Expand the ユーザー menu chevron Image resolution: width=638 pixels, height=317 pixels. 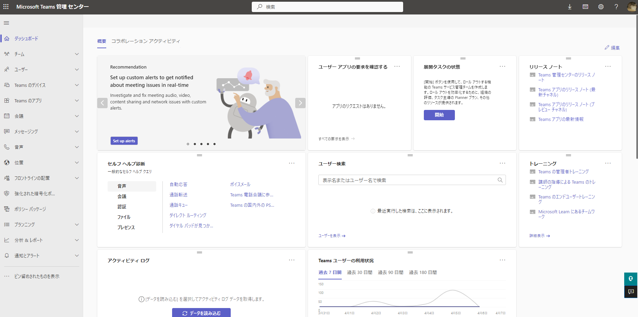(77, 70)
